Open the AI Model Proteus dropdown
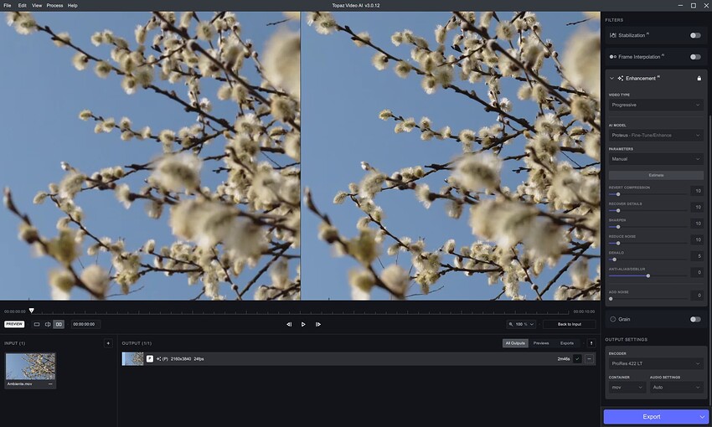 656,136
